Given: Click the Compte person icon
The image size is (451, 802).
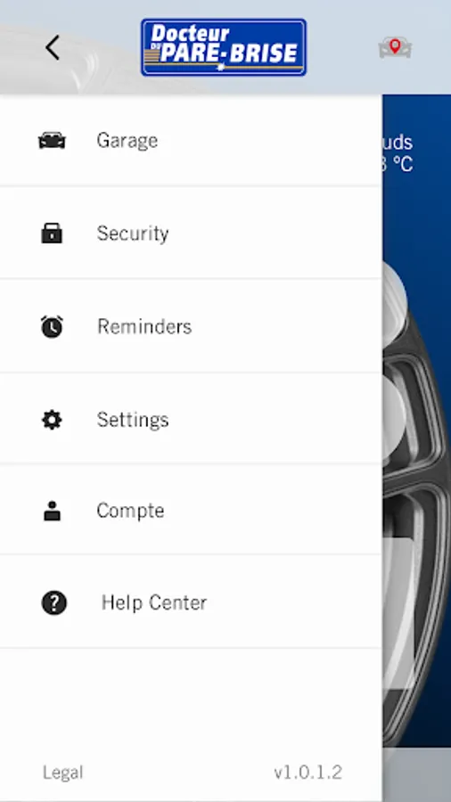Looking at the screenshot, I should click(x=52, y=511).
